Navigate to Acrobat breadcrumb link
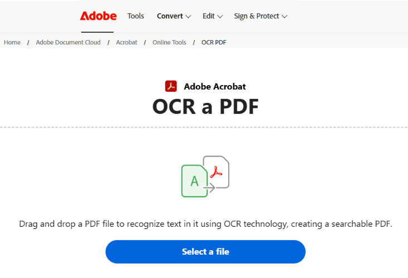 (x=126, y=42)
